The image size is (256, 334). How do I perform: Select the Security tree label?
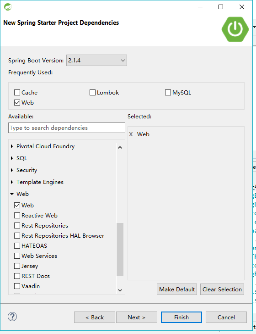click(x=27, y=170)
